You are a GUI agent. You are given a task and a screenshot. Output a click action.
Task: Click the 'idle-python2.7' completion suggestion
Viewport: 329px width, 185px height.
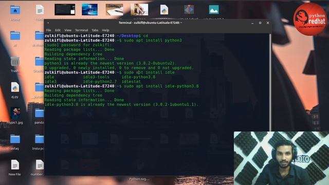pyautogui.click(x=100, y=82)
